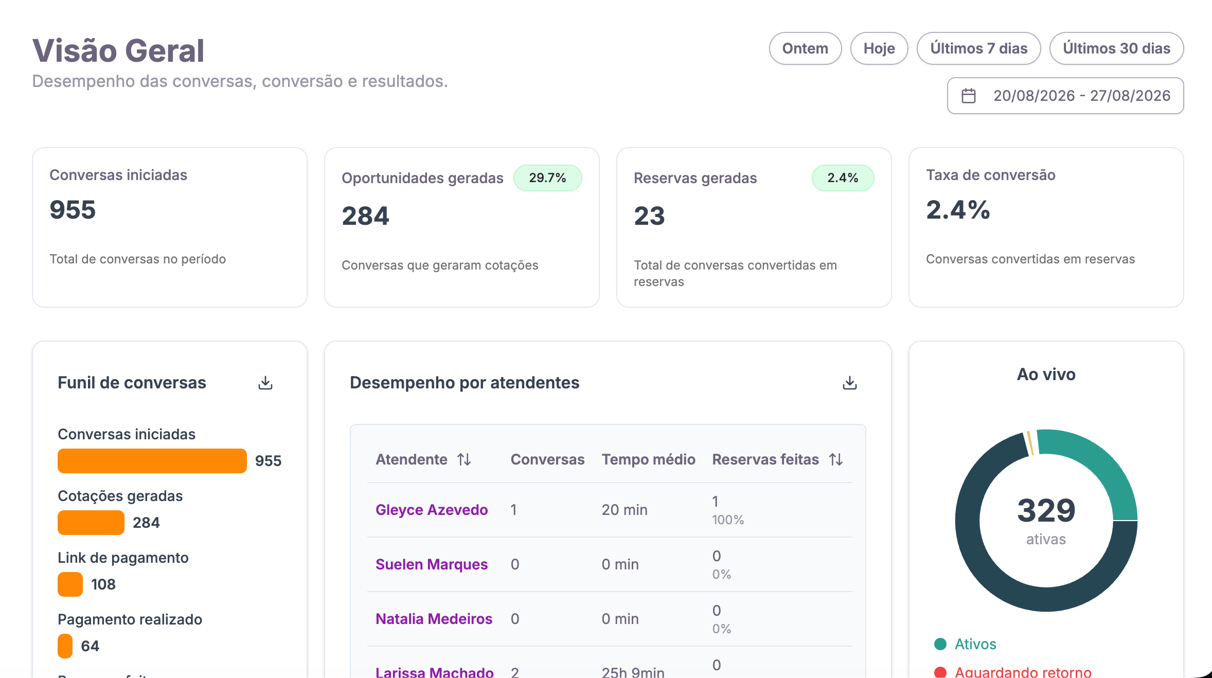The image size is (1212, 678).
Task: Open the date range picker field
Action: pos(1065,96)
